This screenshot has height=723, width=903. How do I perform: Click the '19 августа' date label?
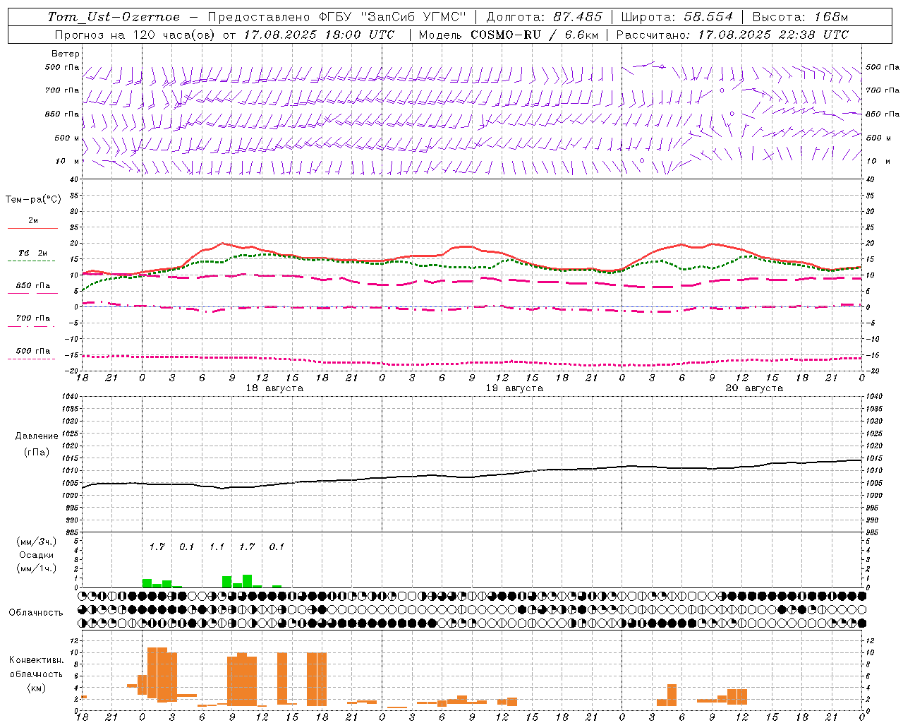514,388
